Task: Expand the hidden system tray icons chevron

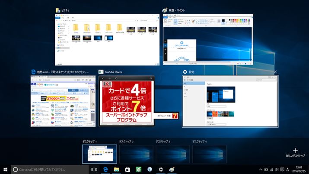Action: coord(261,169)
